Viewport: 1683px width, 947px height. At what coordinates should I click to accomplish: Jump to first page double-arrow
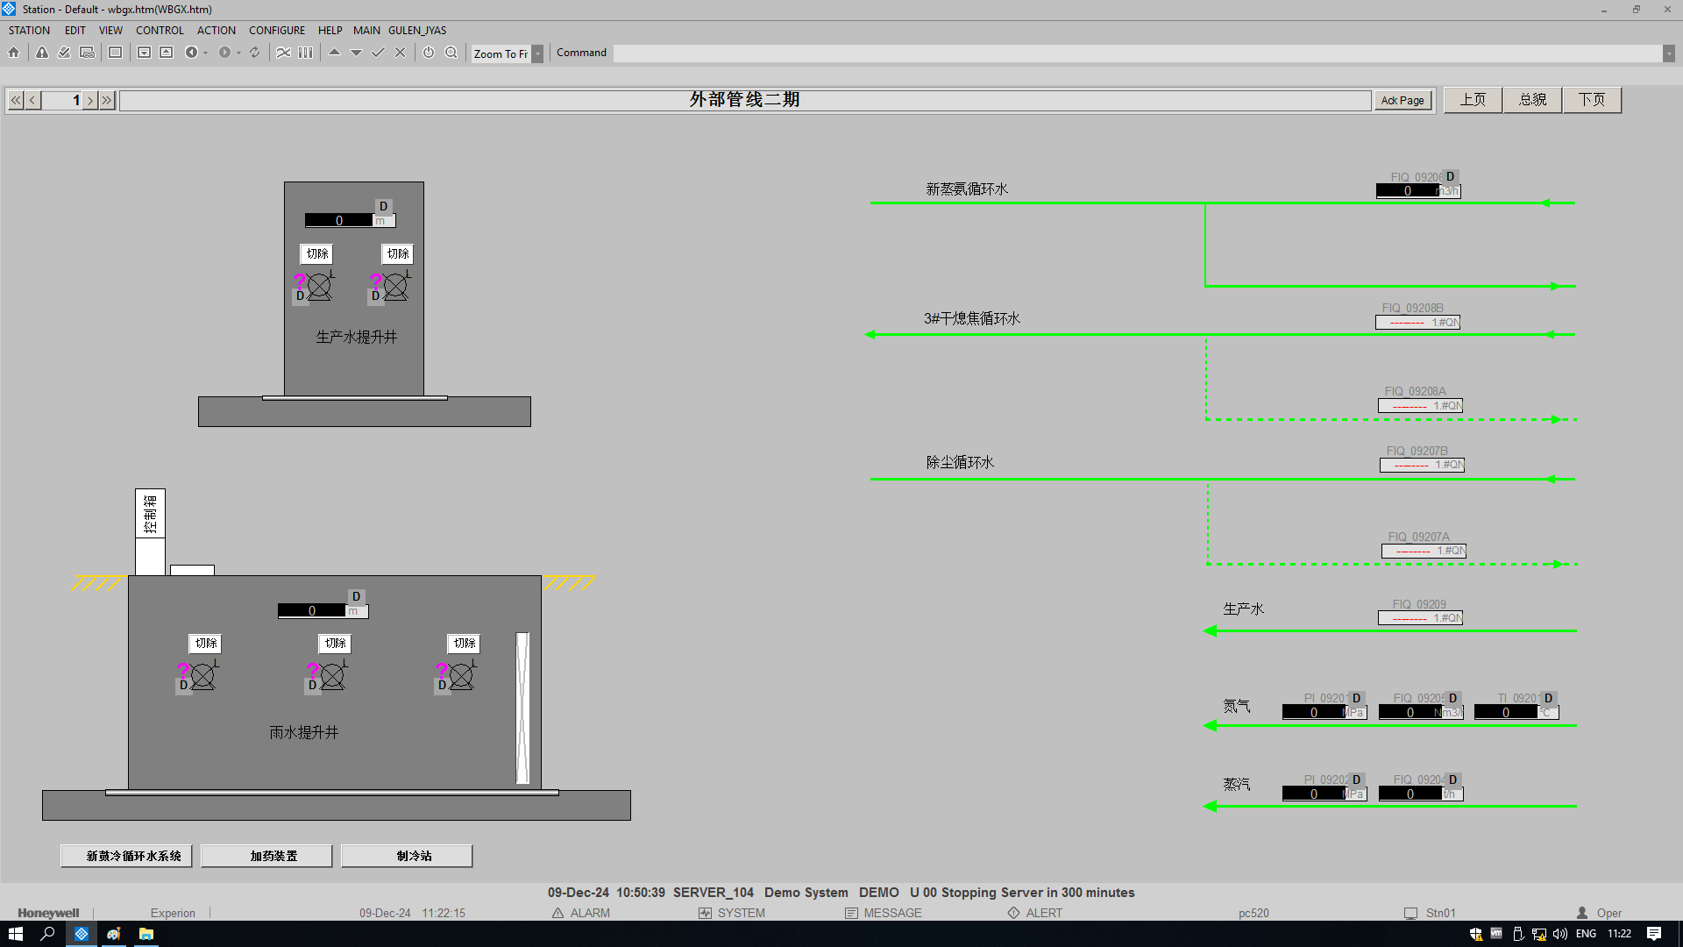[x=16, y=100]
